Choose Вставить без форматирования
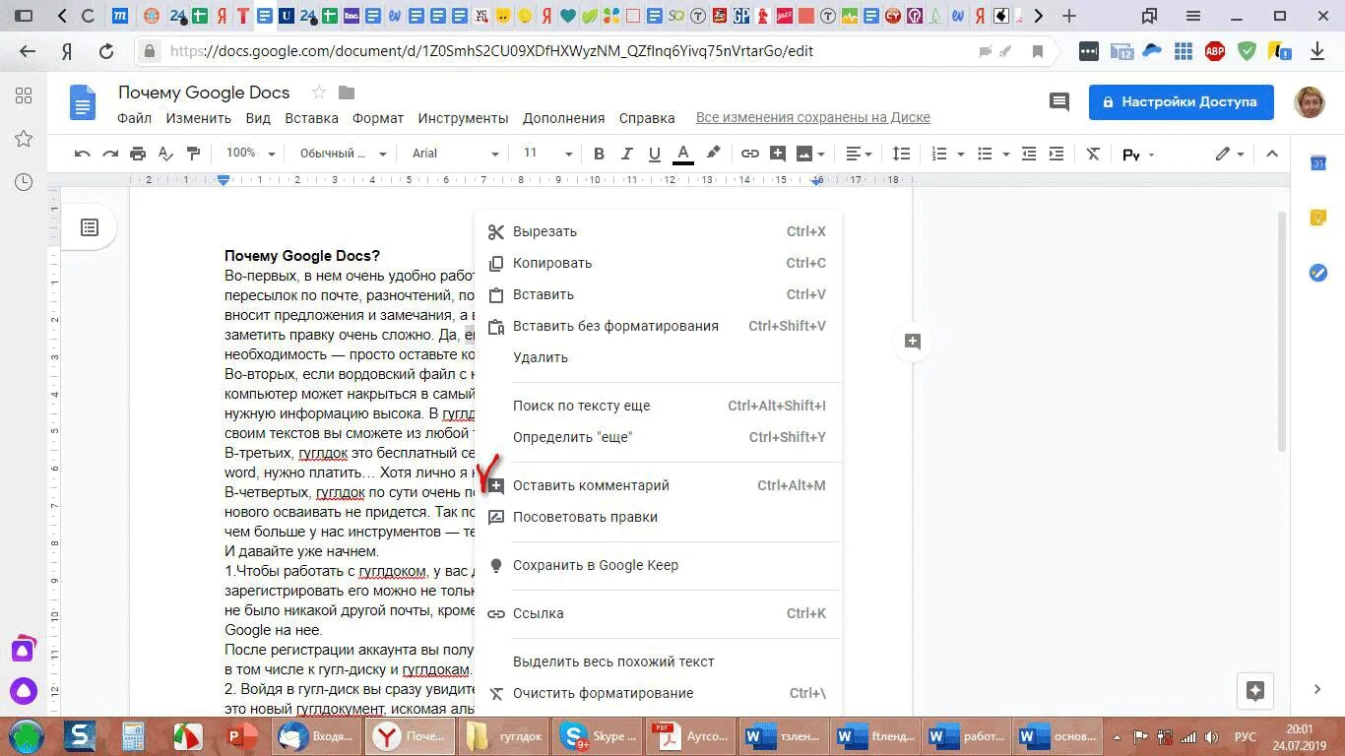This screenshot has width=1345, height=756. 658,326
